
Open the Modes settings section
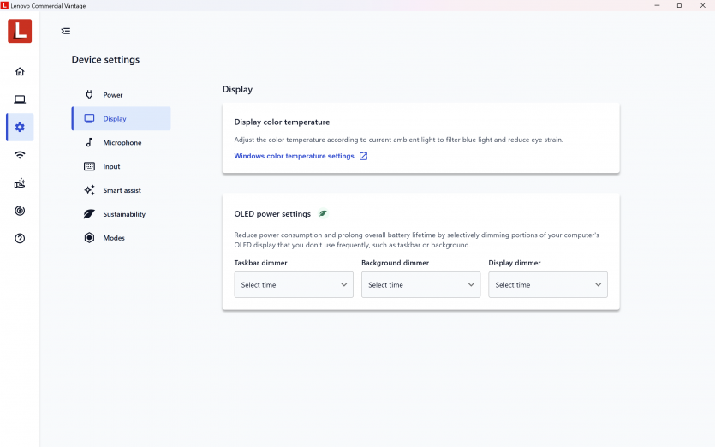[x=114, y=238]
